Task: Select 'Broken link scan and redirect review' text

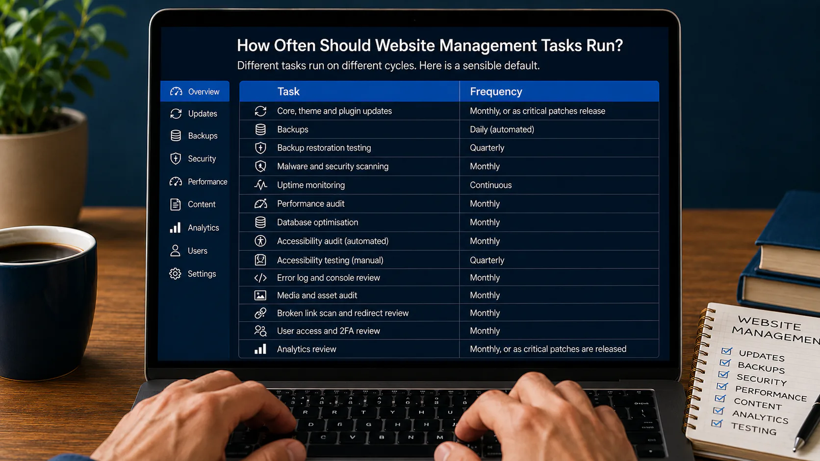Action: coord(343,313)
